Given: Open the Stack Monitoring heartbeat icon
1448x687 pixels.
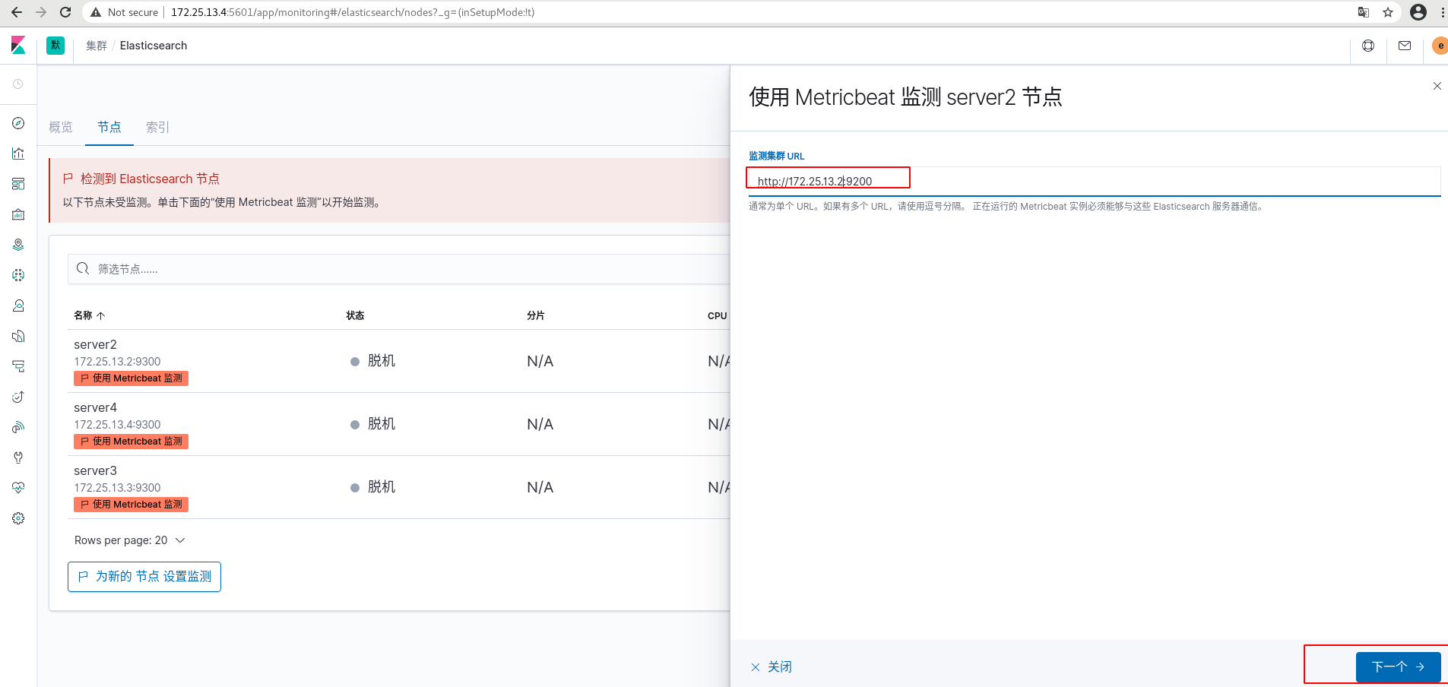Looking at the screenshot, I should click(x=18, y=488).
